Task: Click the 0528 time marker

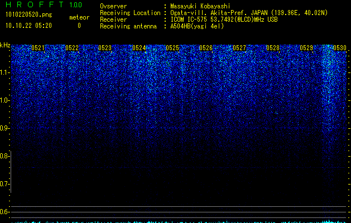Action: 273,48
